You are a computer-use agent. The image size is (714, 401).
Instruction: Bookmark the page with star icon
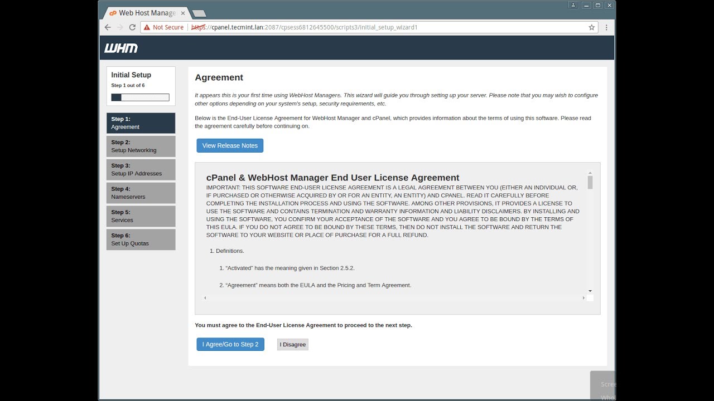[591, 27]
